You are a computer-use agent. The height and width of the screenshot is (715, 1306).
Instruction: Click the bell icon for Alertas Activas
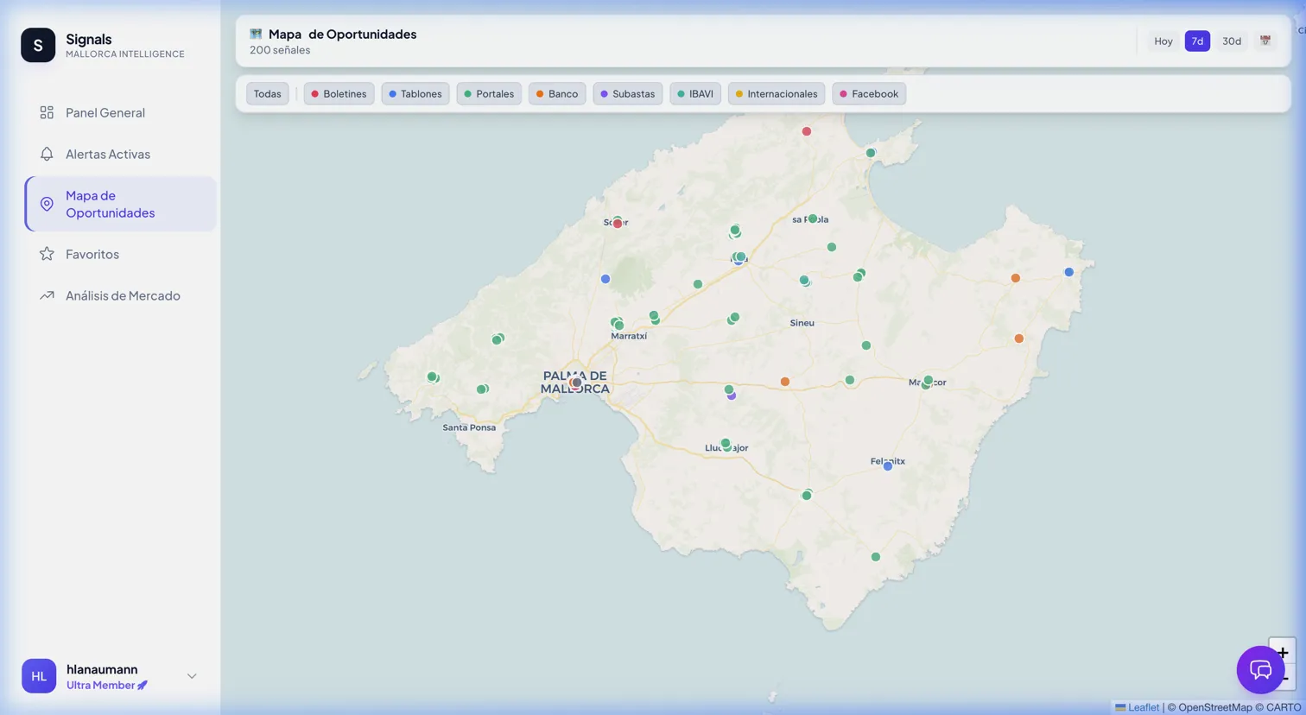point(46,154)
